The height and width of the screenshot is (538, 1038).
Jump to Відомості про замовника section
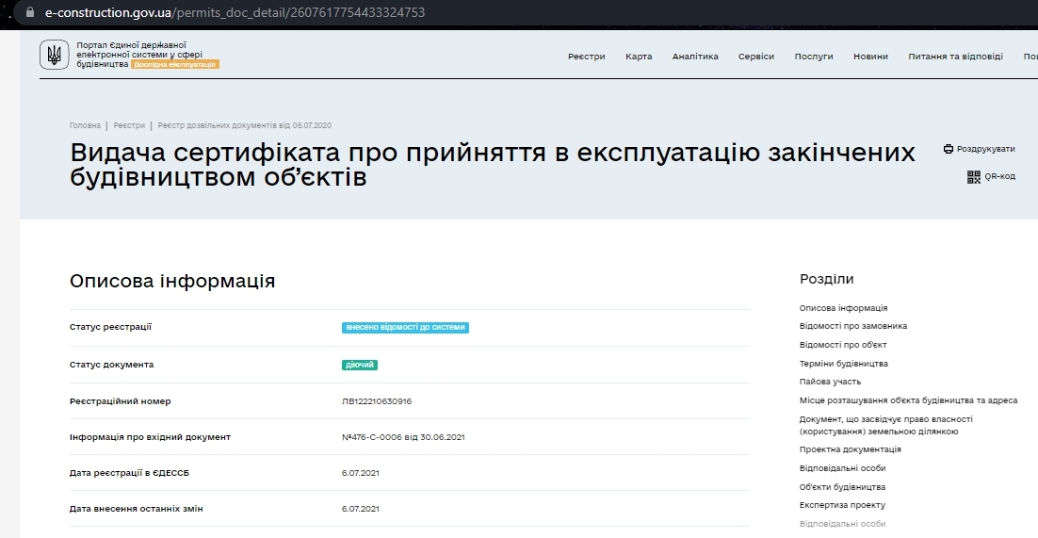tap(853, 326)
